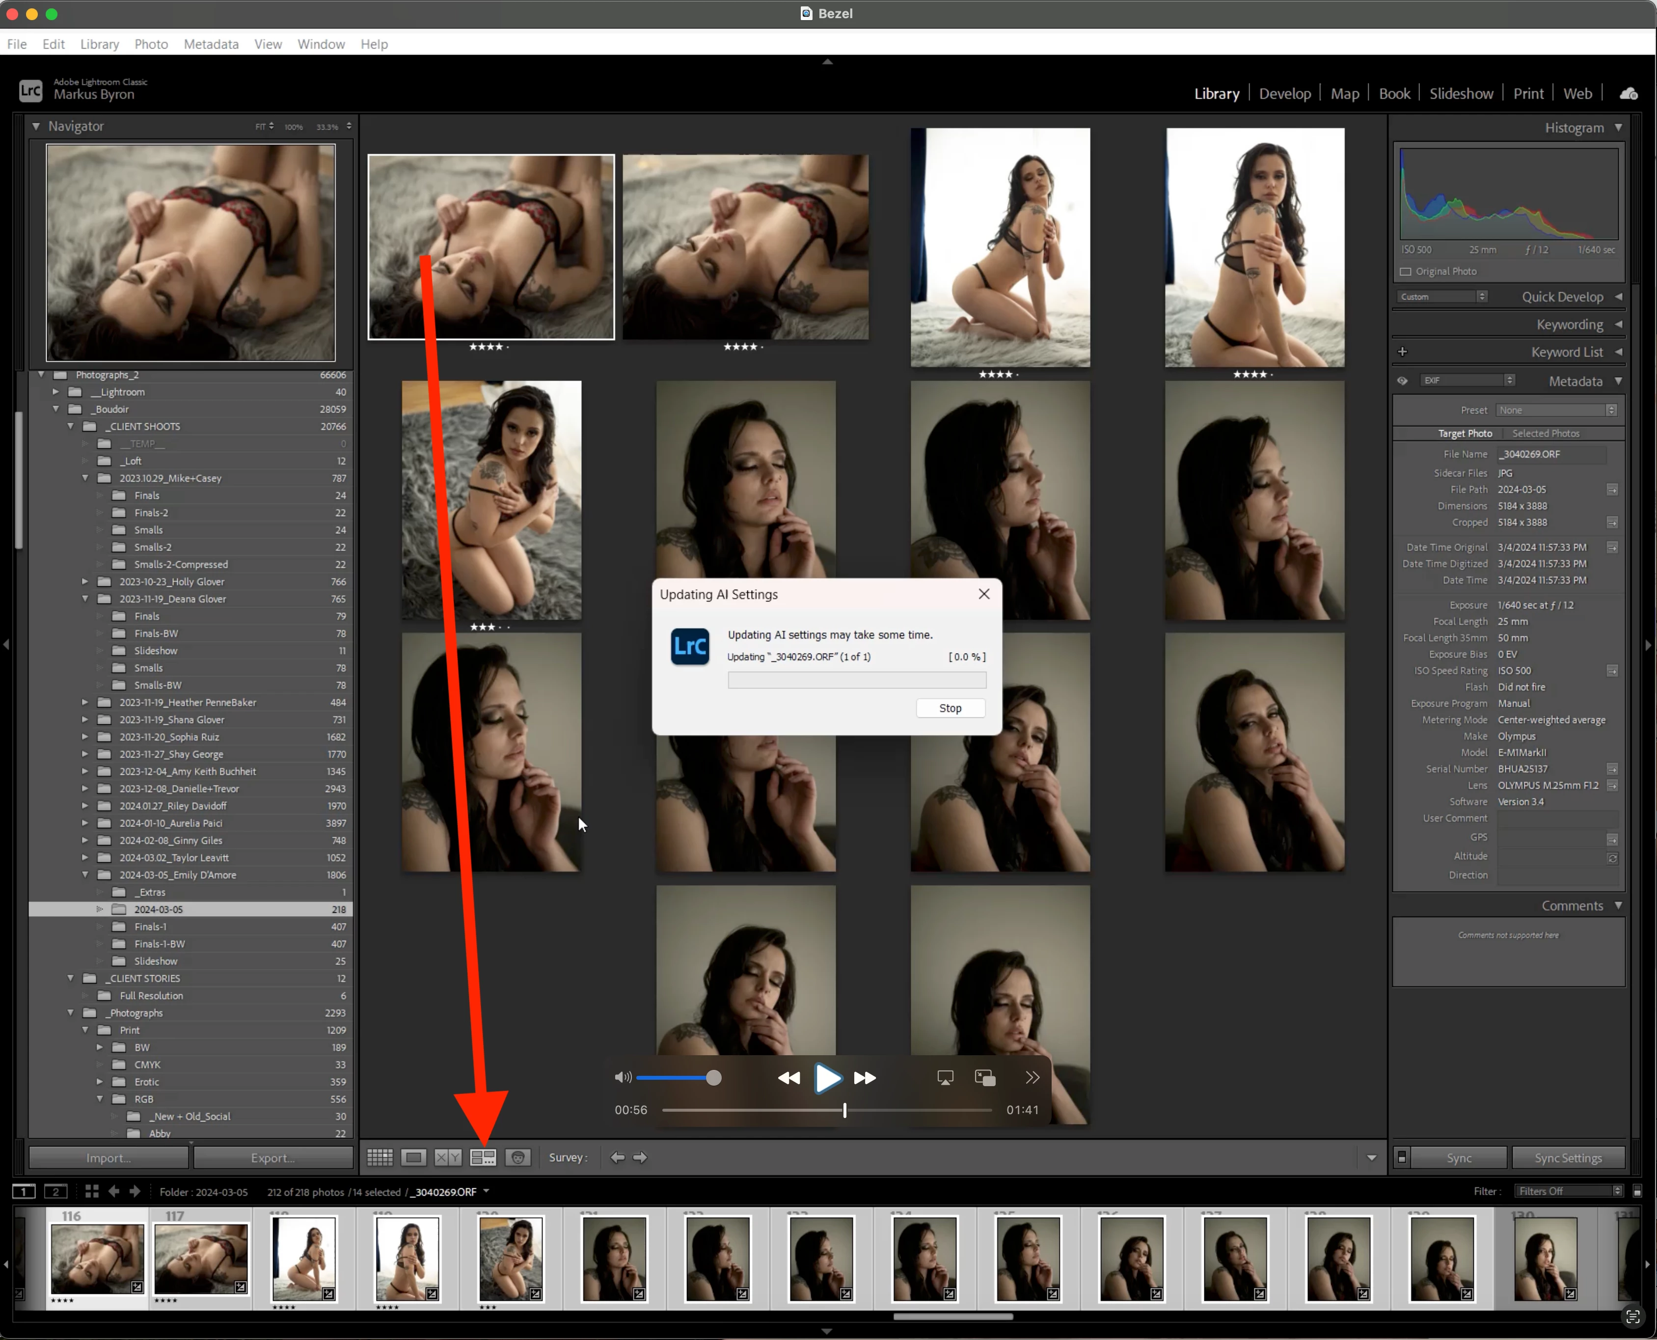Enable the Original Photo checkbox
The width and height of the screenshot is (1657, 1340).
click(x=1406, y=272)
